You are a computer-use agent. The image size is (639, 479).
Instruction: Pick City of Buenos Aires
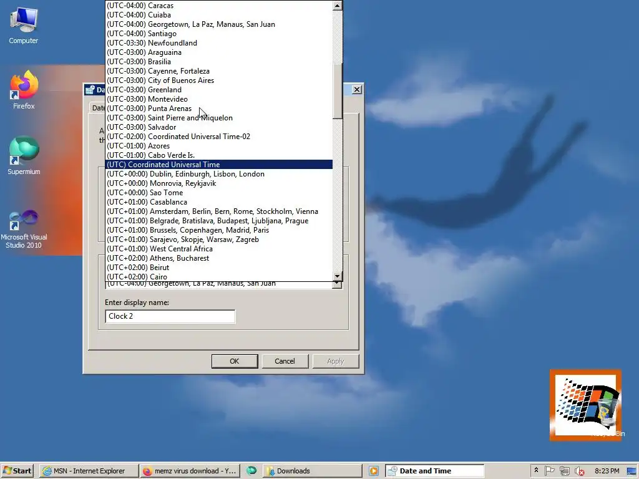pos(219,80)
